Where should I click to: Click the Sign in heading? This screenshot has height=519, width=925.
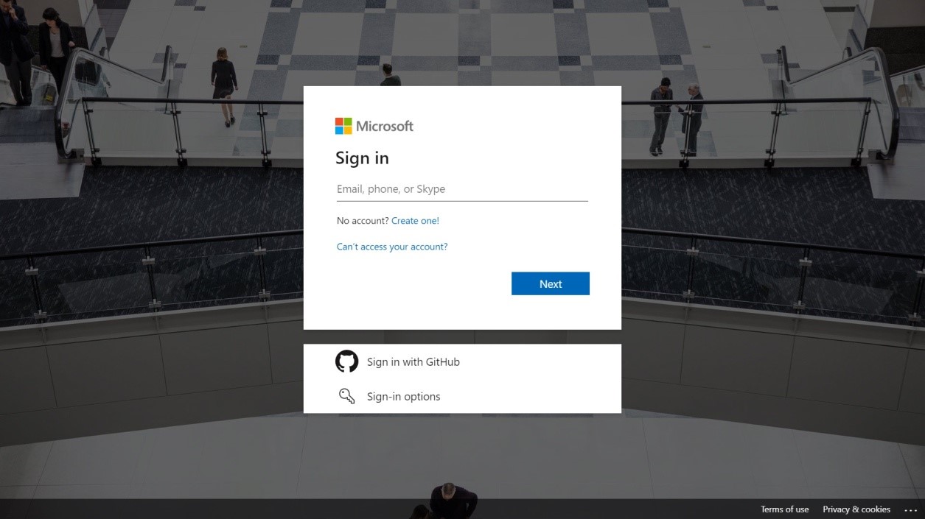362,158
